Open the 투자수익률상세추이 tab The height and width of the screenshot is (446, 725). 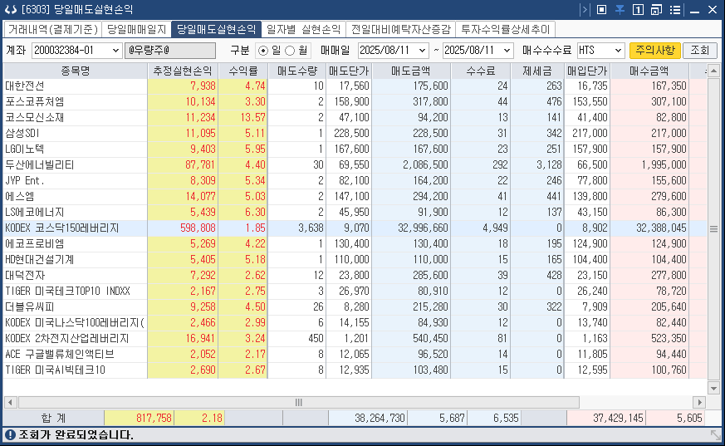[x=505, y=30]
